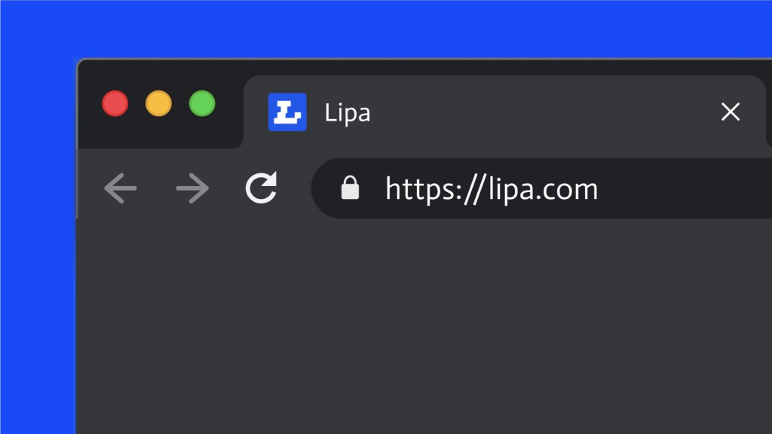This screenshot has height=434, width=772.
Task: Click the blue desktop left of the window
Action: tap(38, 249)
